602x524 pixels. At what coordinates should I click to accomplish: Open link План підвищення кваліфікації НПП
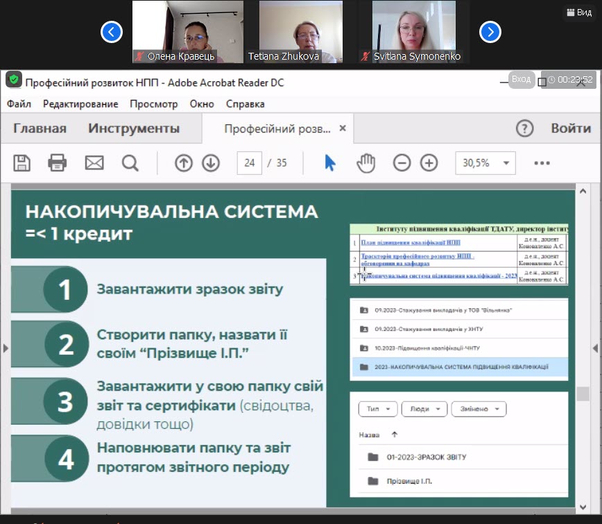pos(411,242)
